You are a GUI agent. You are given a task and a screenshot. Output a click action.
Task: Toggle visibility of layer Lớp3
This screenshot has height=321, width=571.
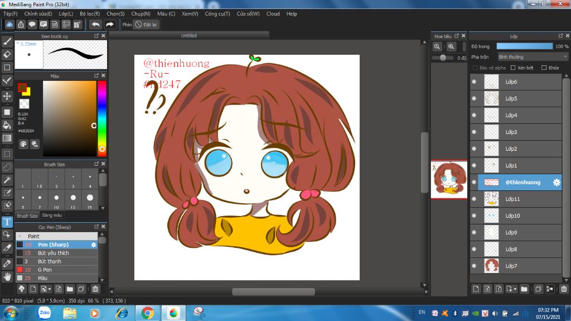474,132
